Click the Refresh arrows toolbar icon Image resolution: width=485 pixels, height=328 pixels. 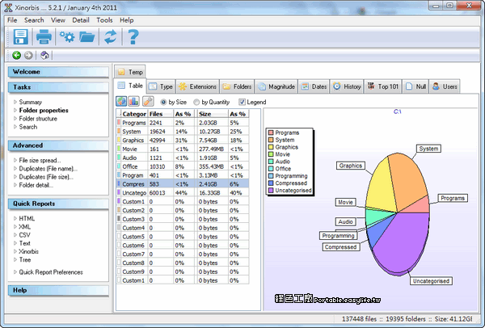click(x=110, y=37)
